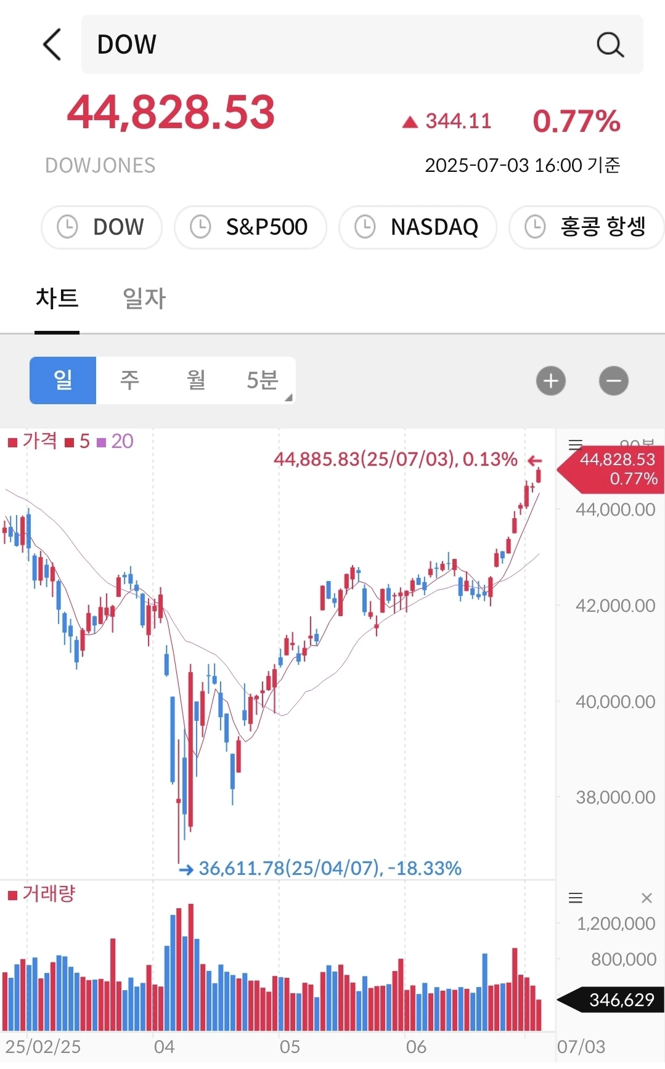Select the recent DOW chip
665x1069 pixels.
click(102, 227)
